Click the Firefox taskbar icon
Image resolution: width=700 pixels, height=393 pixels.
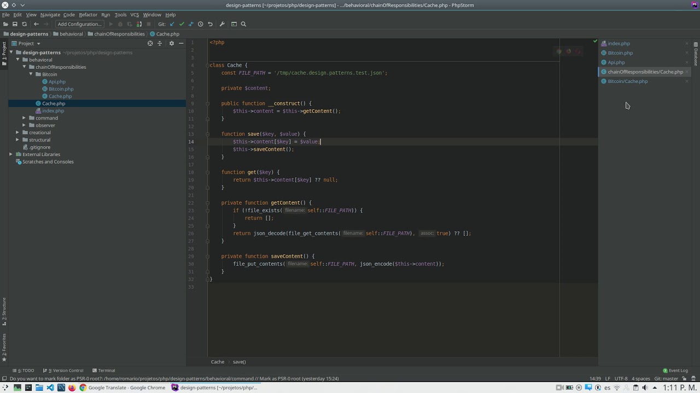coord(72,388)
